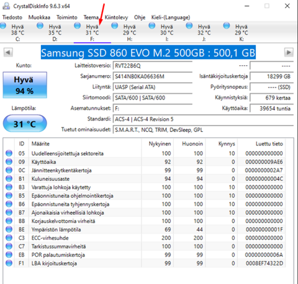Open the Kiintolevy menu
Screen dimensions: 298x284
(116, 17)
